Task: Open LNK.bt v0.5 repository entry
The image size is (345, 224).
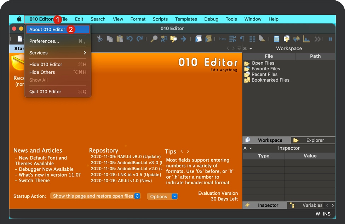Action: [x=126, y=175]
